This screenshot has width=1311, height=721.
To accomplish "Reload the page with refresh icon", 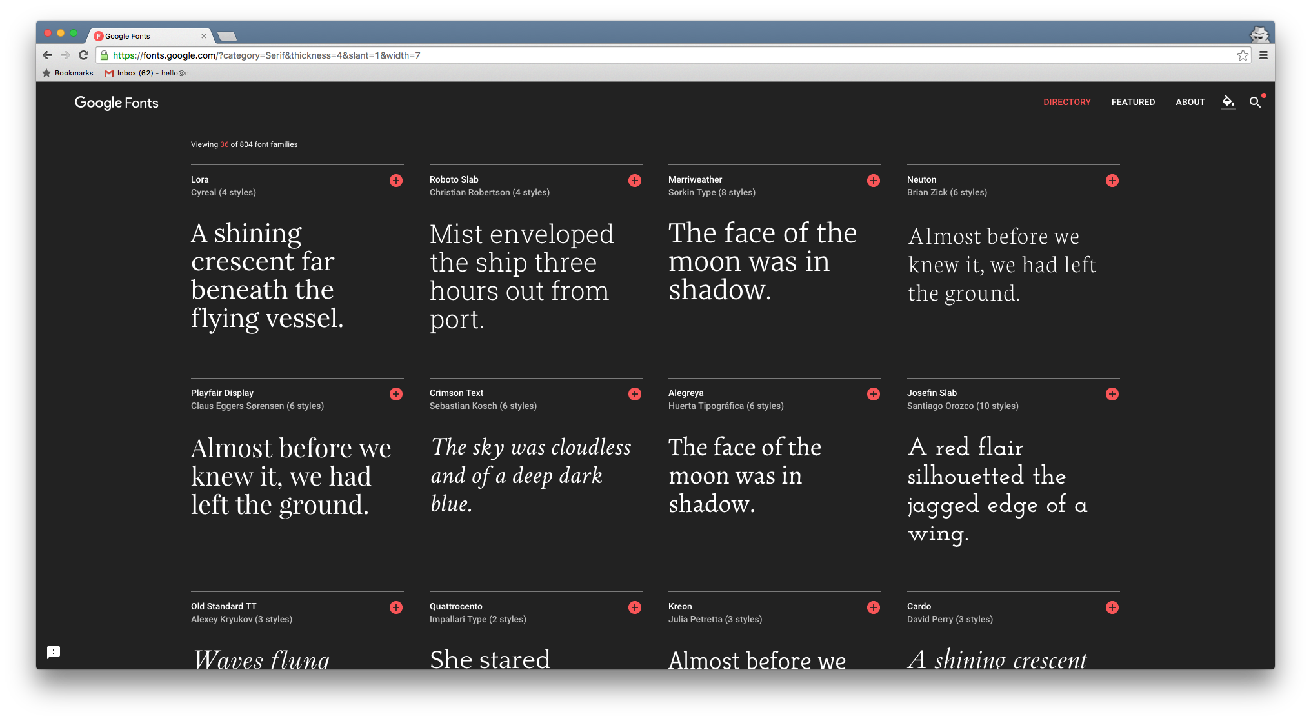I will pos(83,55).
